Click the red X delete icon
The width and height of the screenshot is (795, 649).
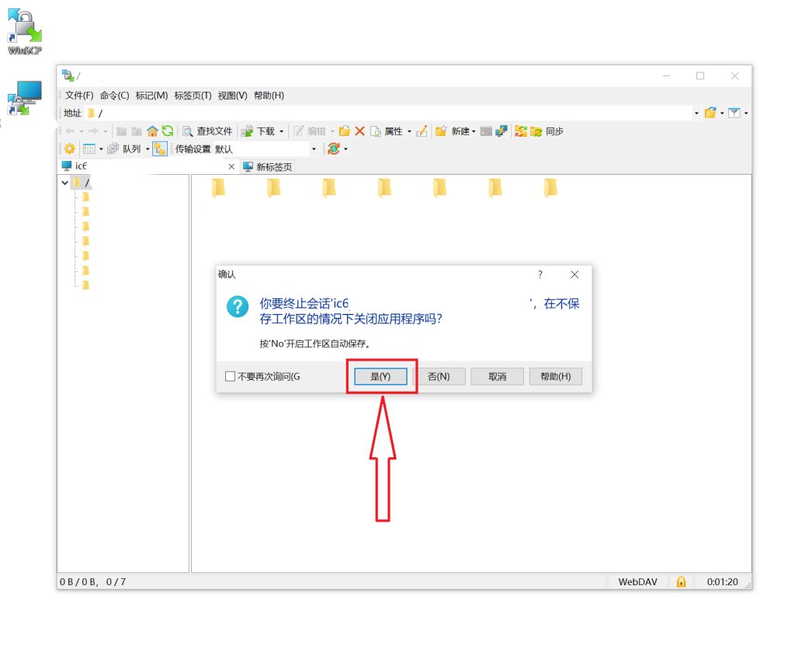[359, 131]
